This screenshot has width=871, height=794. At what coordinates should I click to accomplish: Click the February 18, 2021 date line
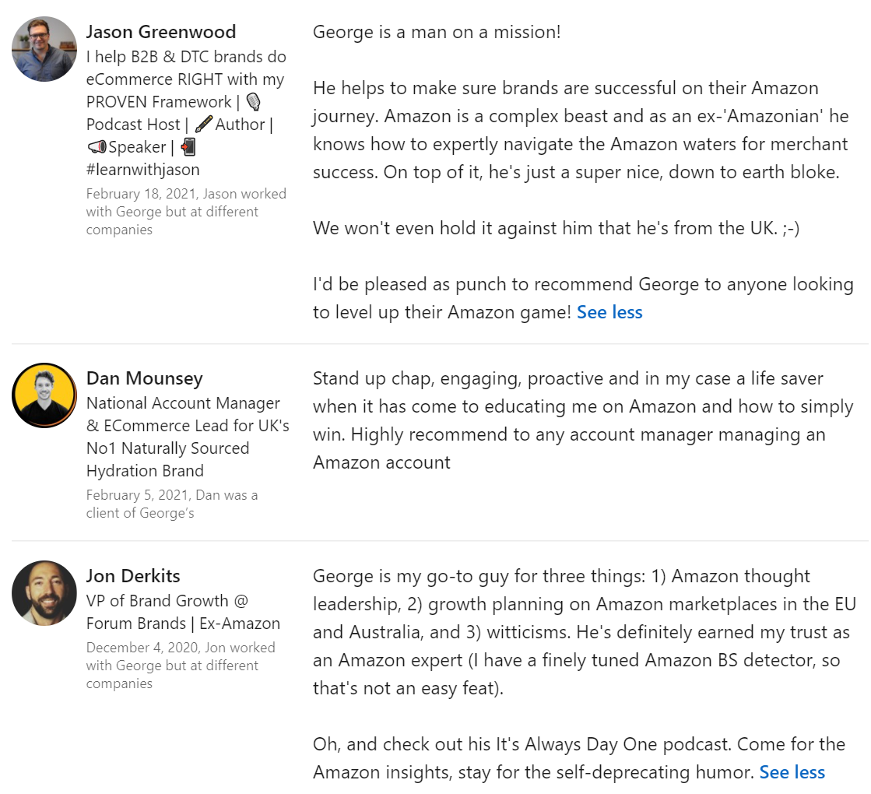coord(185,212)
